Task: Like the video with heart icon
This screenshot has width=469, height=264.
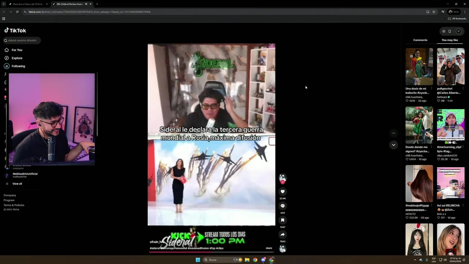Action: (x=282, y=191)
